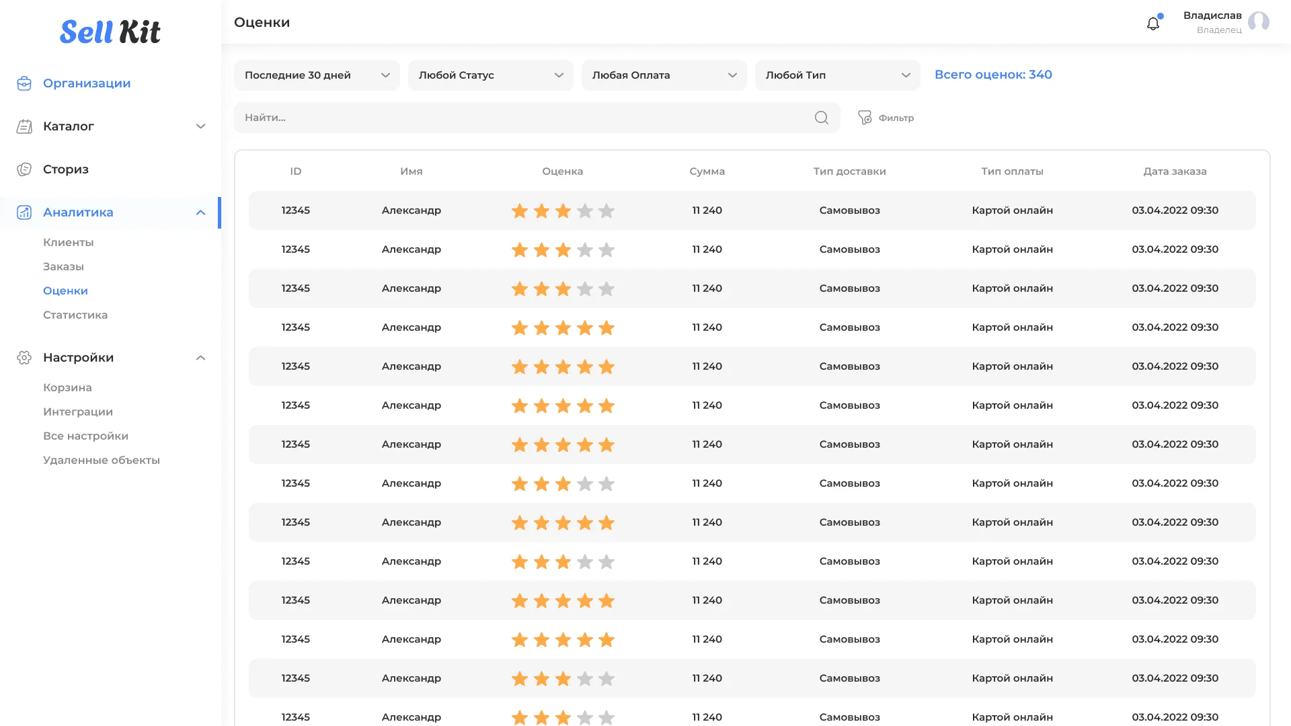The height and width of the screenshot is (726, 1291).
Task: Click the Сториз sidebar icon
Action: point(24,169)
